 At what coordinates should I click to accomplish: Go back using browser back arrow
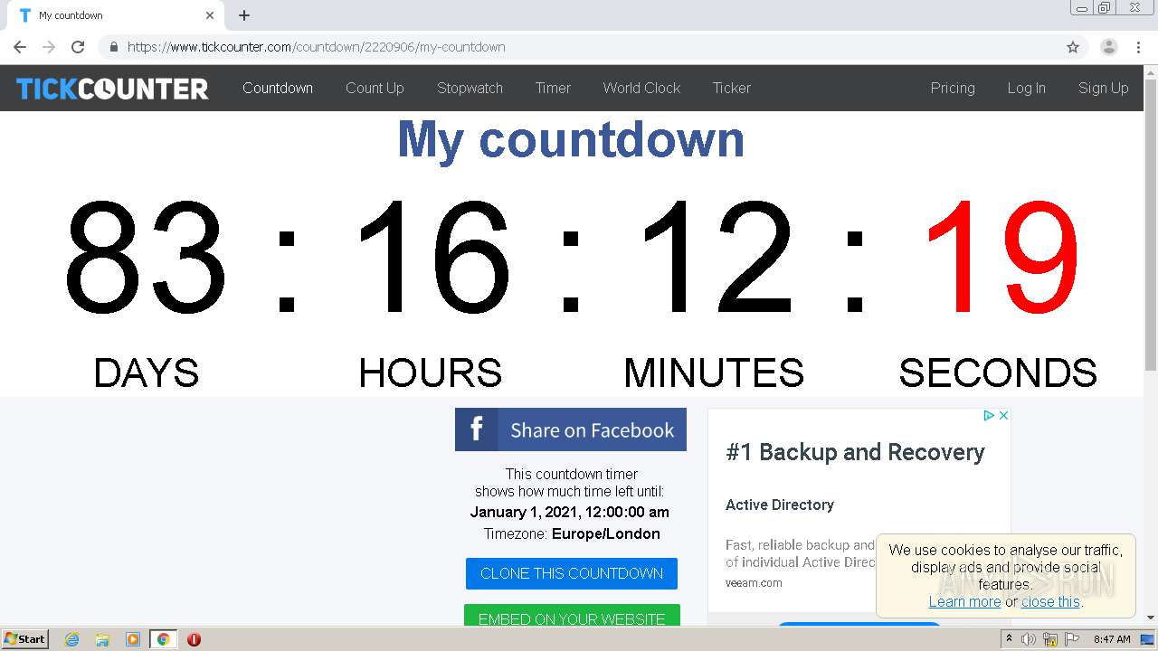pos(20,47)
